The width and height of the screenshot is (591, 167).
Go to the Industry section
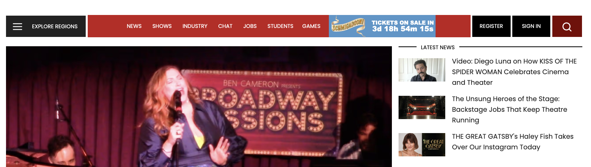[x=195, y=26]
